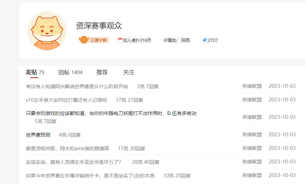Click 英雄联盟 tag on the 电刀妖姬 post row
The width and height of the screenshot is (305, 184).
coord(252,117)
